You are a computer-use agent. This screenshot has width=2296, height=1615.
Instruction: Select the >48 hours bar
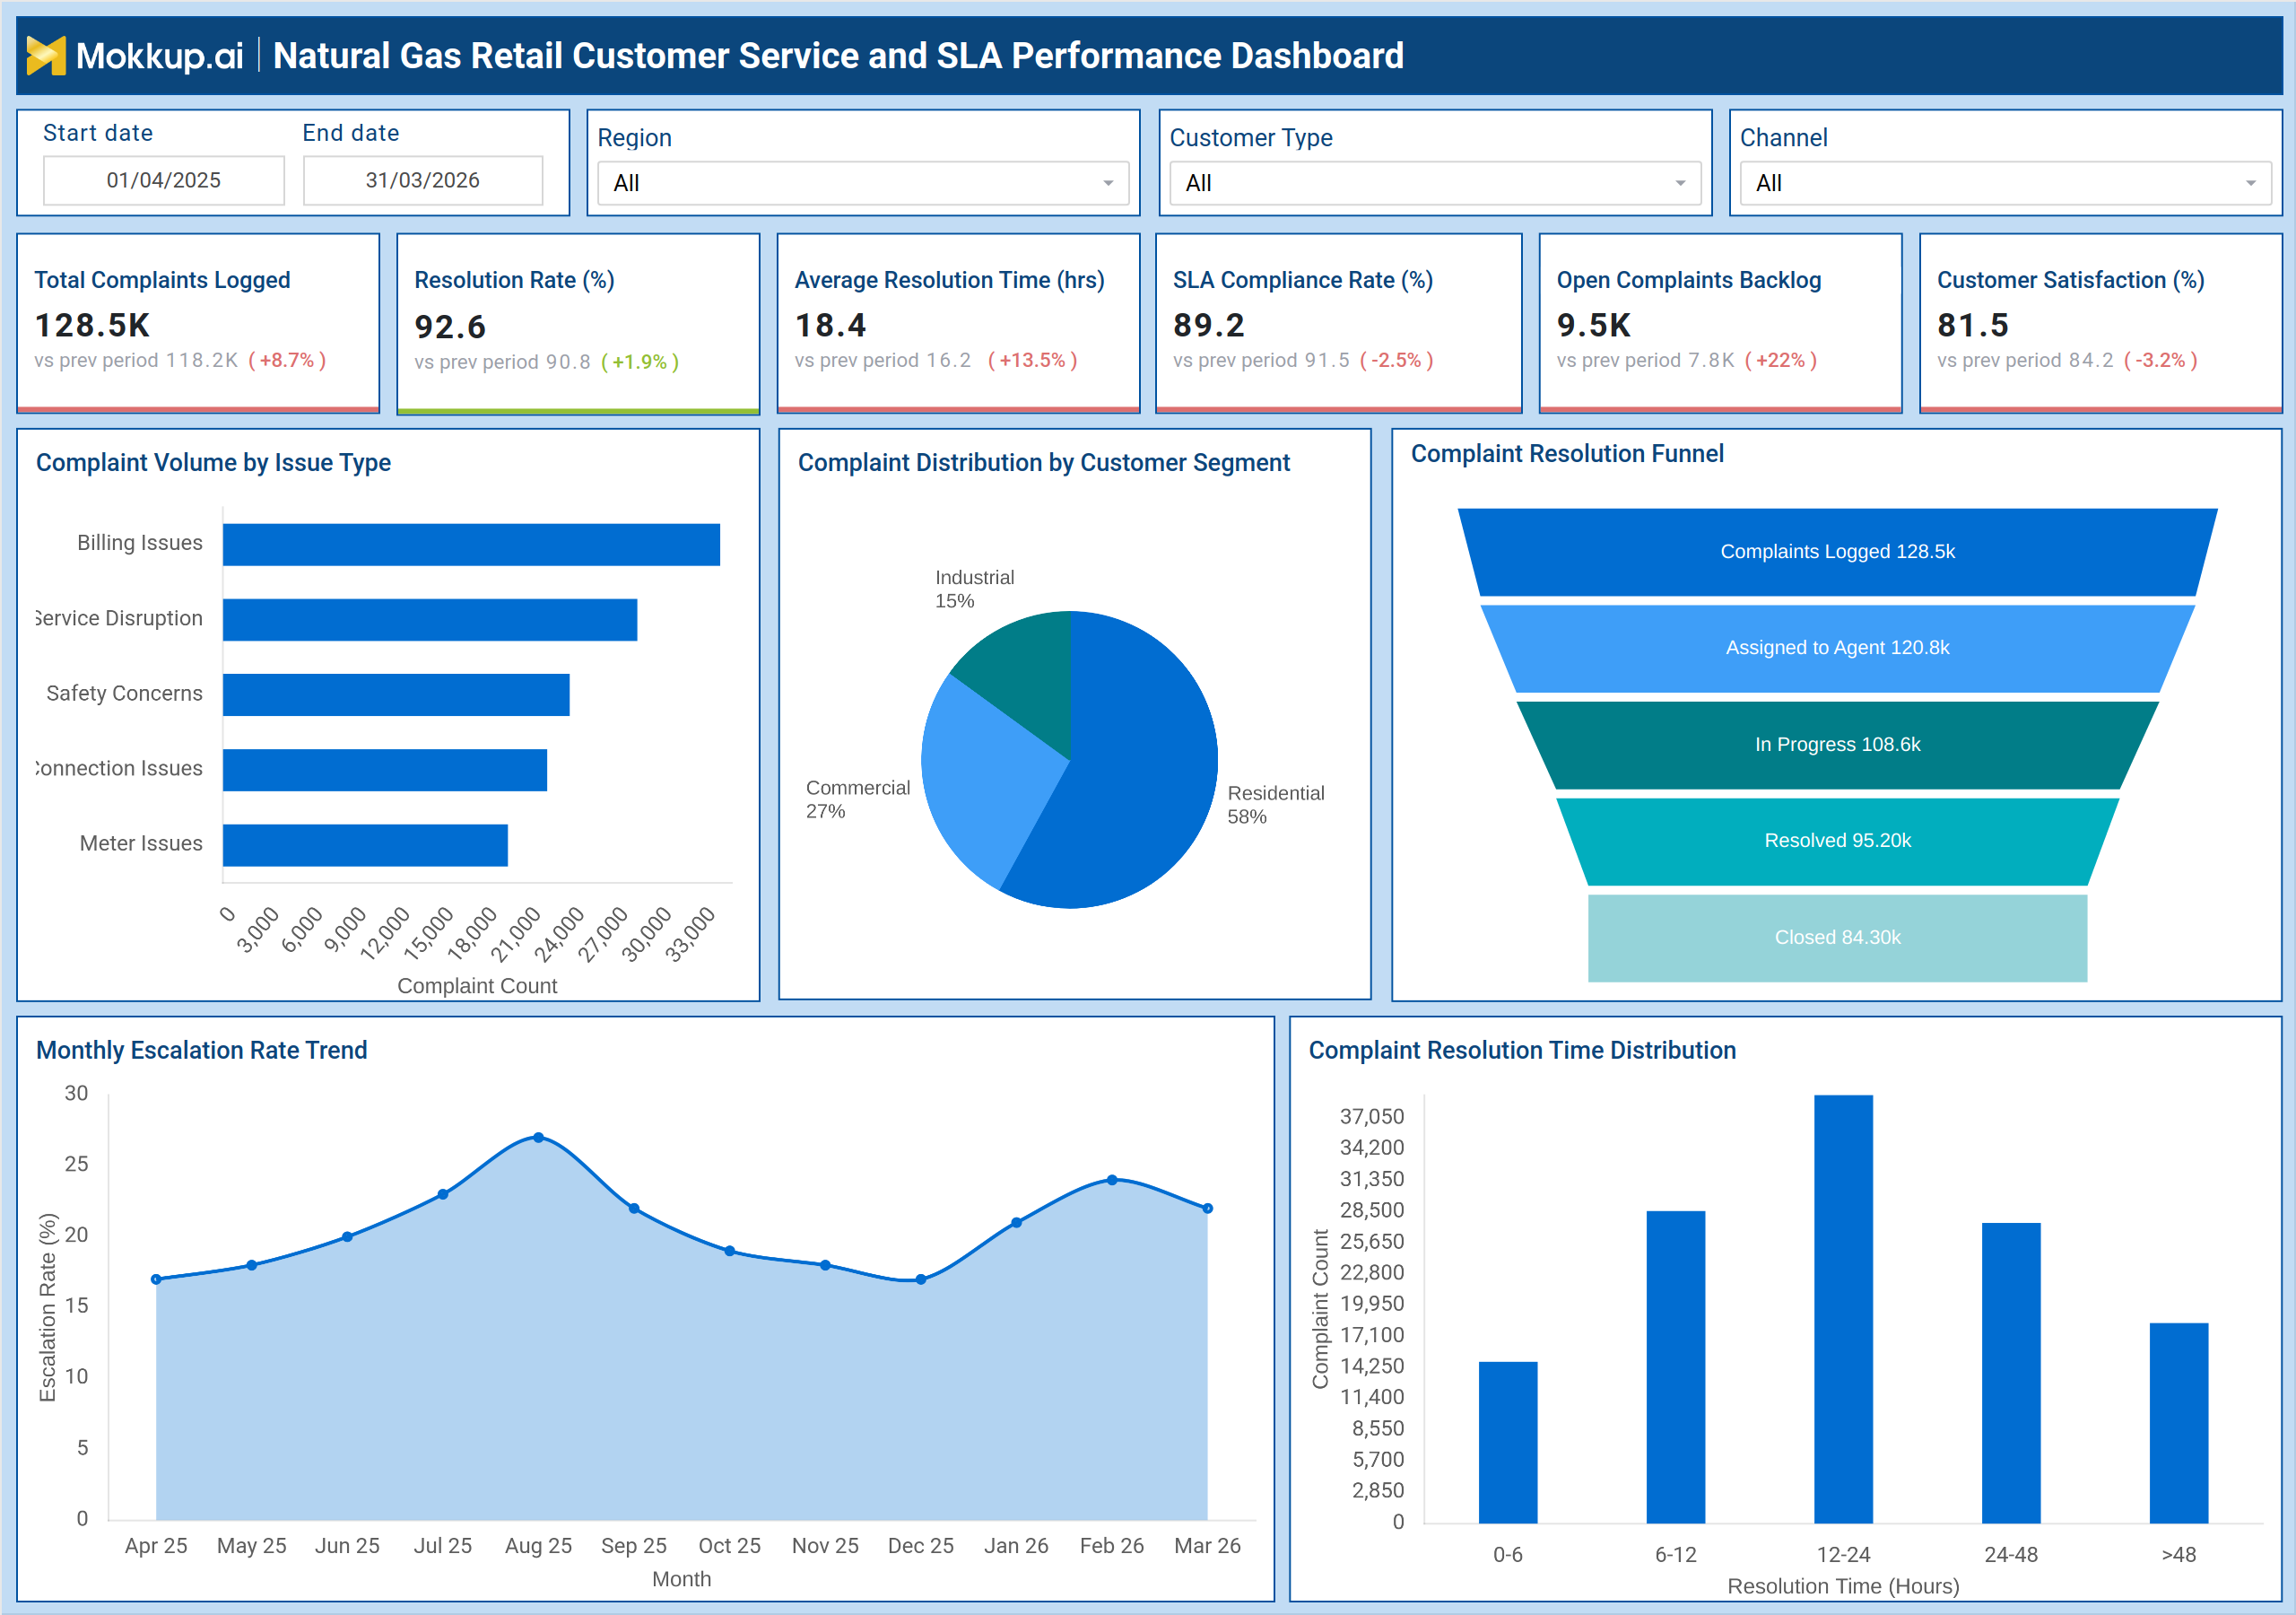[2179, 1423]
